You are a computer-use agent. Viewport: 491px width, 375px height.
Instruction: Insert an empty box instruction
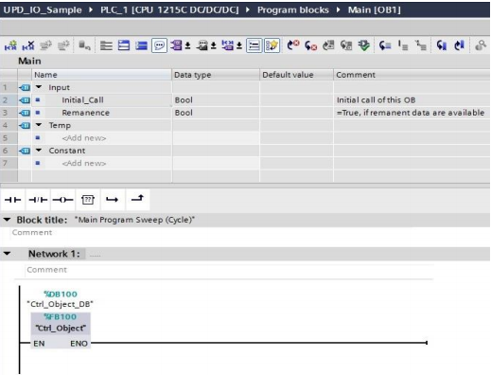pyautogui.click(x=88, y=200)
